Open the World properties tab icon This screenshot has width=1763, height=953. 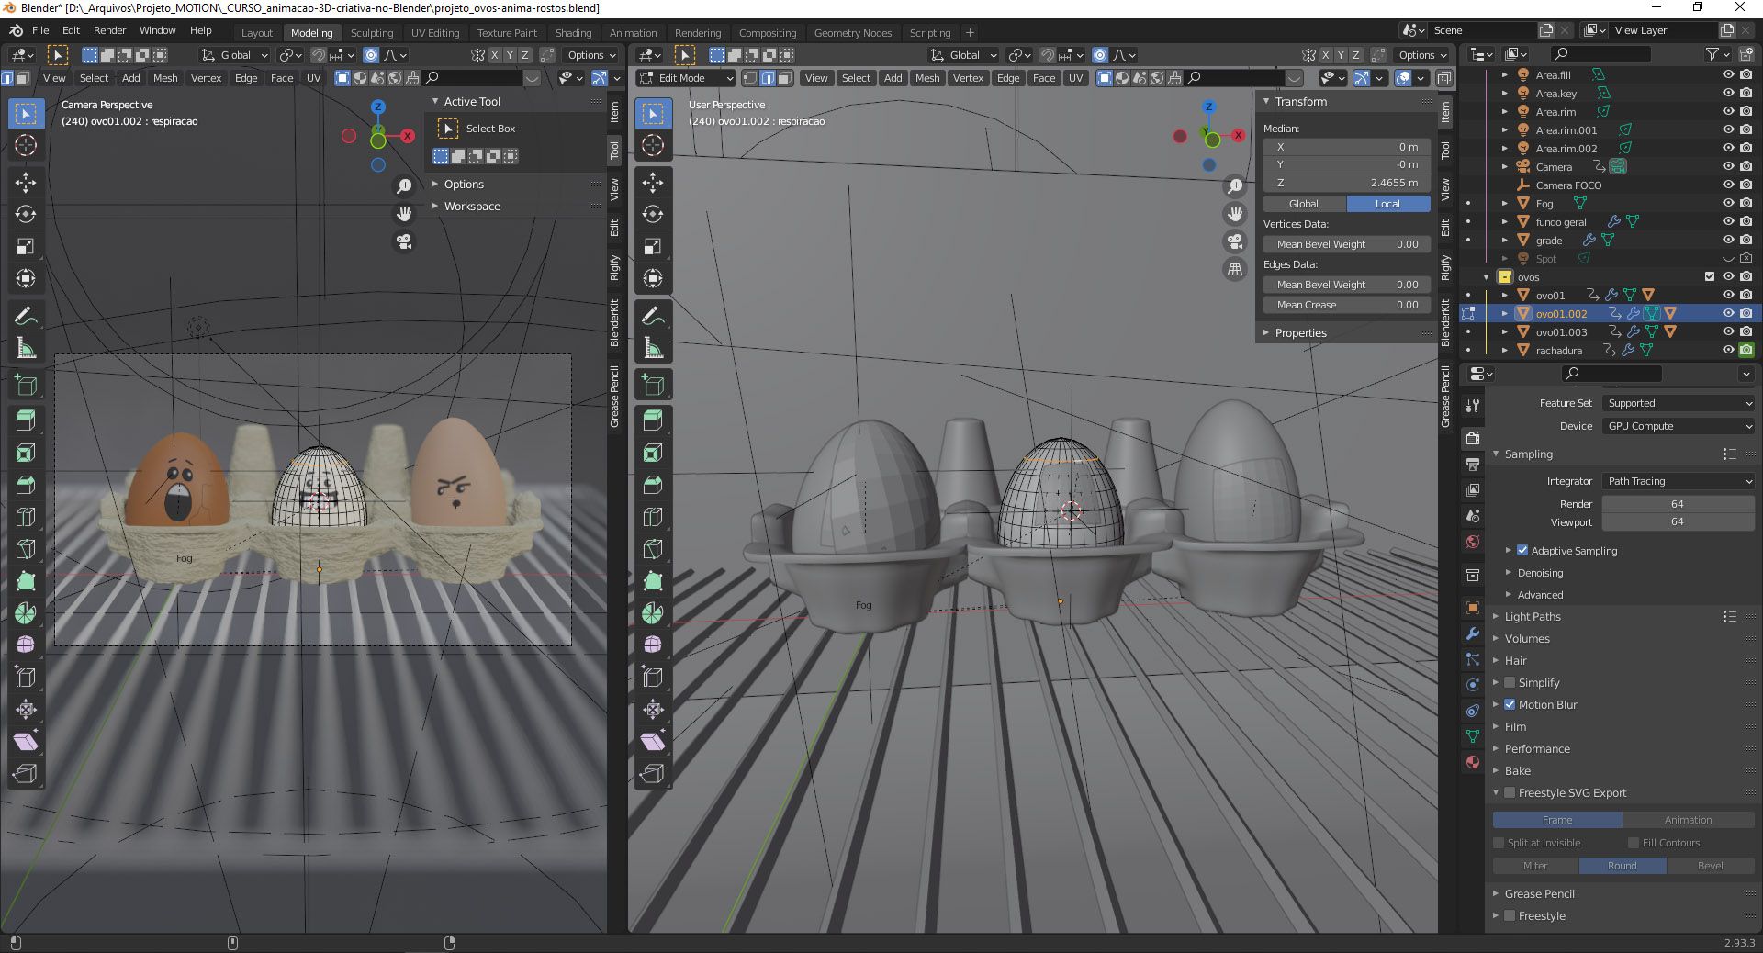1473,542
